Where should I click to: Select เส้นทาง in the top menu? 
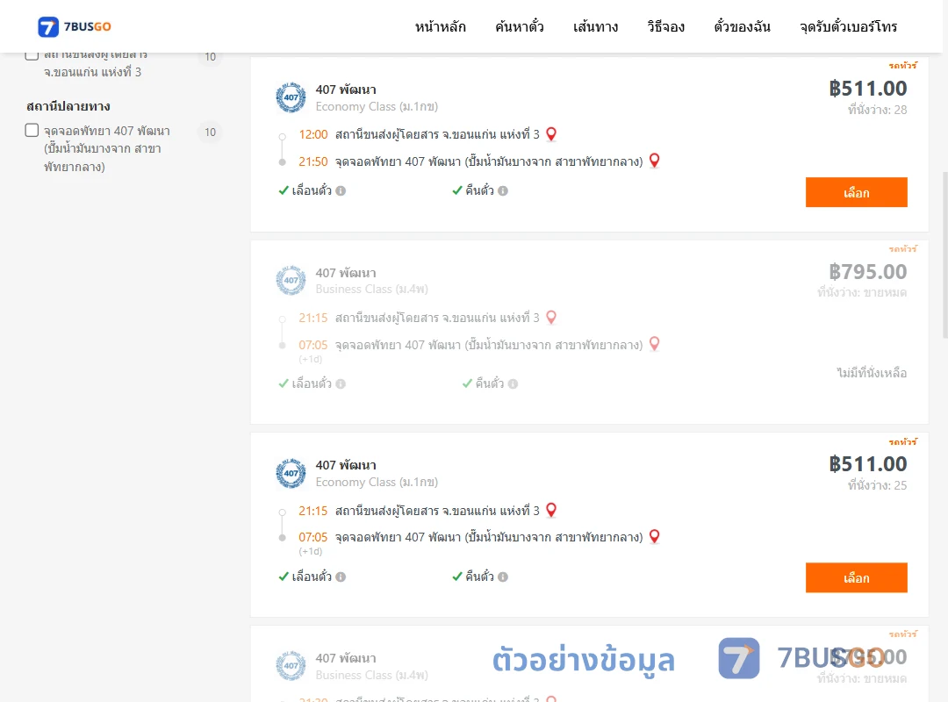[x=595, y=26]
